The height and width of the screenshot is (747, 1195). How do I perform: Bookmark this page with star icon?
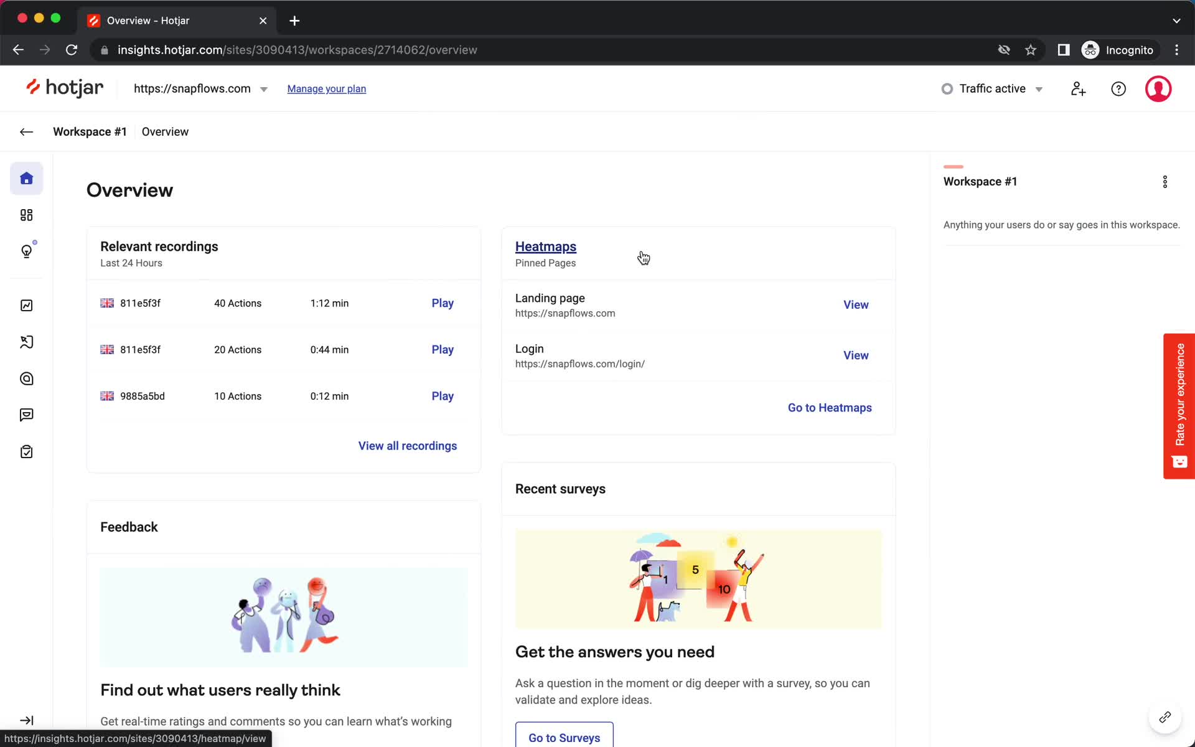[1031, 50]
